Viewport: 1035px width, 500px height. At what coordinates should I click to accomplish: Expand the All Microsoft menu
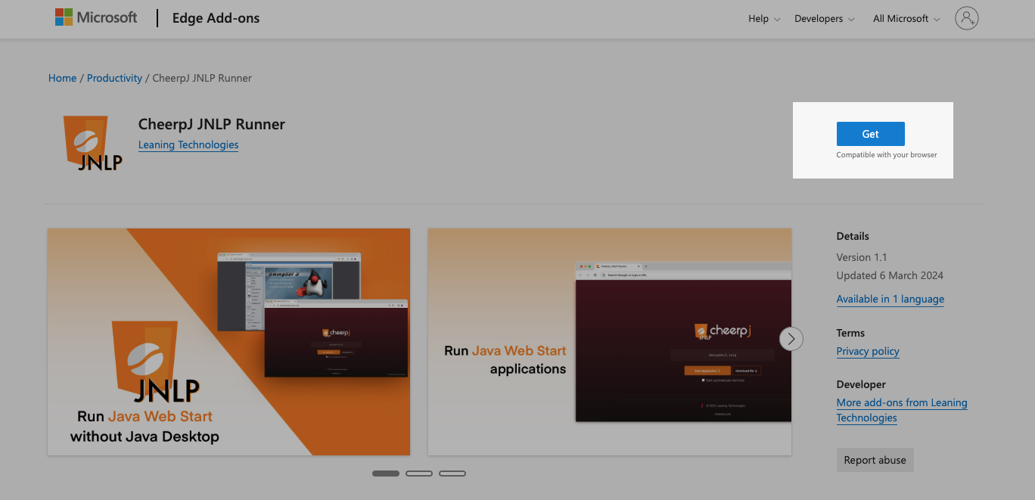pyautogui.click(x=906, y=19)
